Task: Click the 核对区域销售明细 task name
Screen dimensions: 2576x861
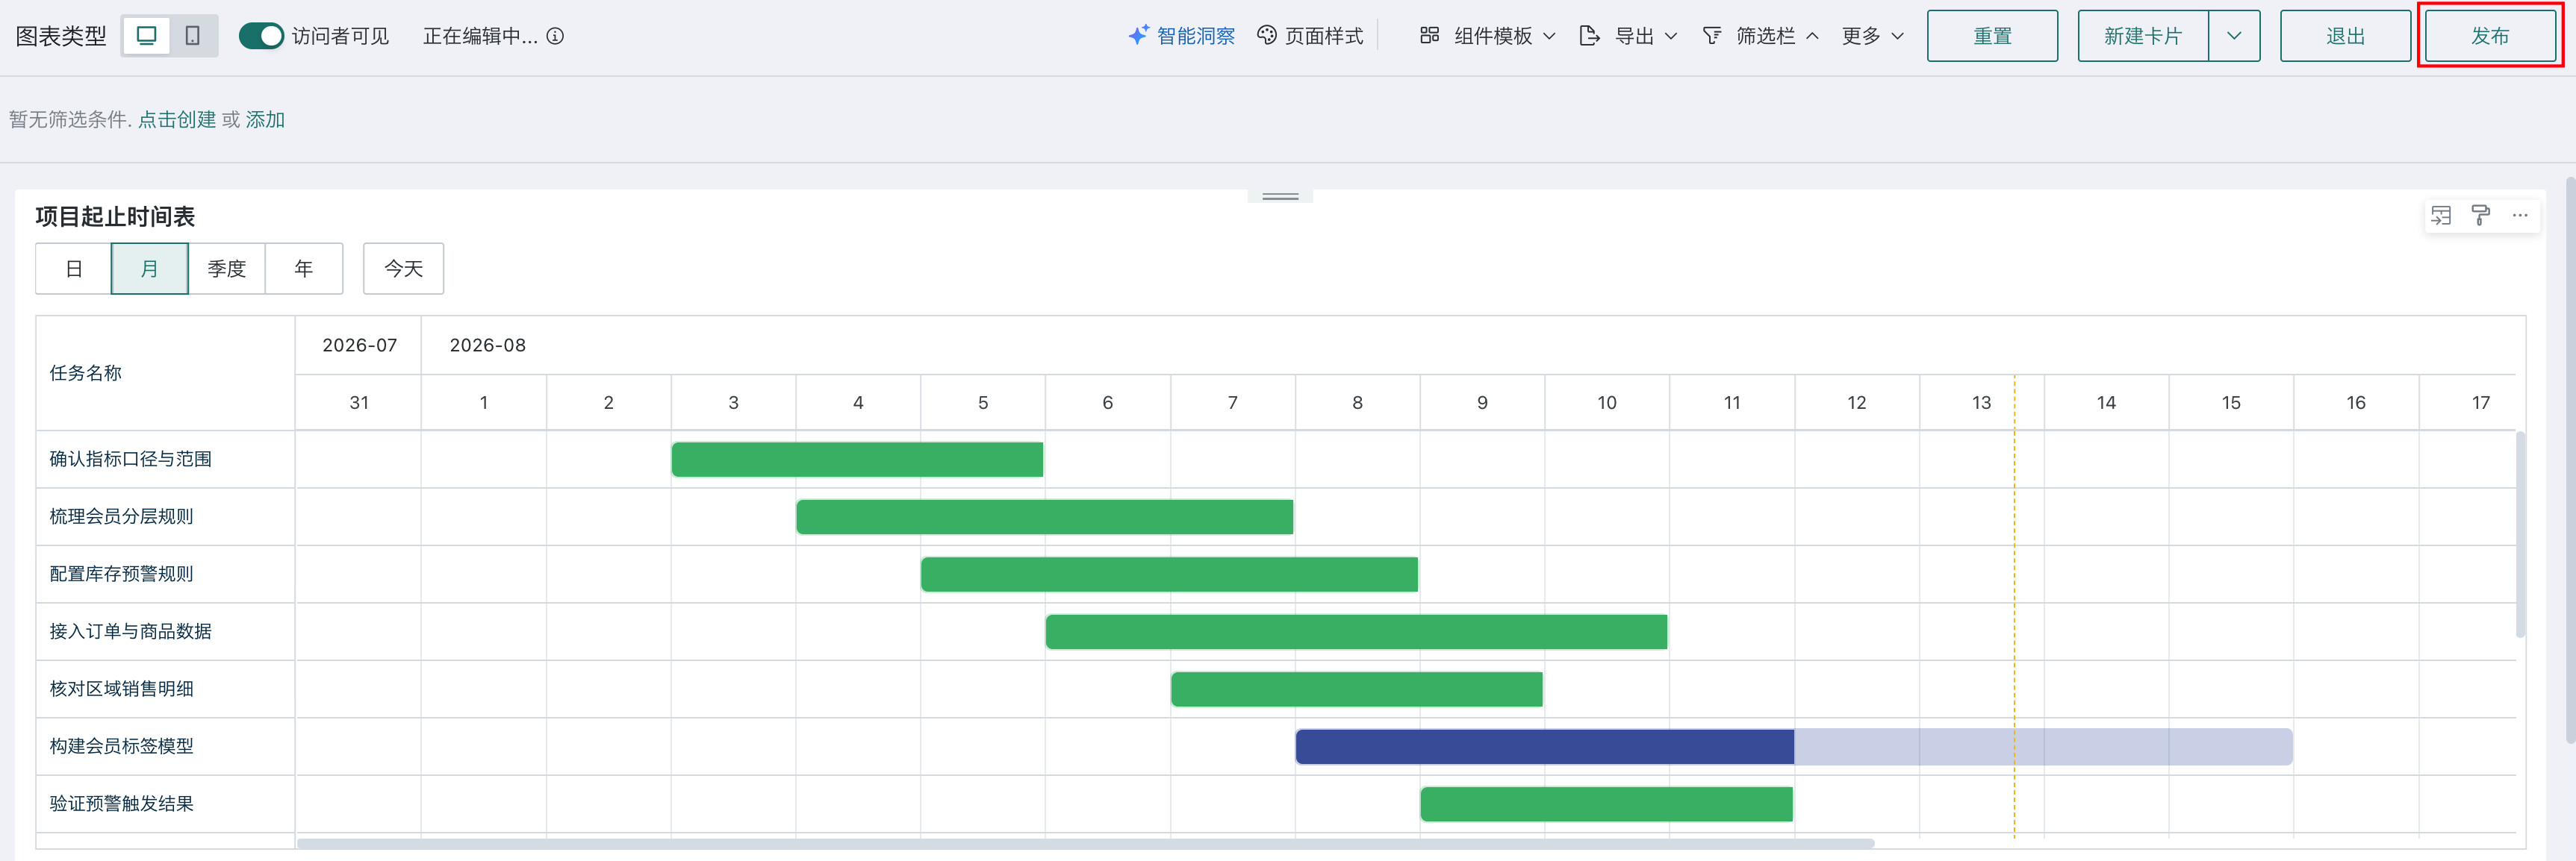Action: click(x=122, y=689)
